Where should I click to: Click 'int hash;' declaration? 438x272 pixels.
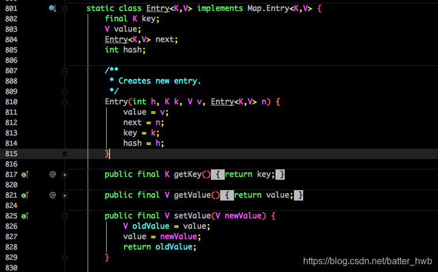click(125, 50)
